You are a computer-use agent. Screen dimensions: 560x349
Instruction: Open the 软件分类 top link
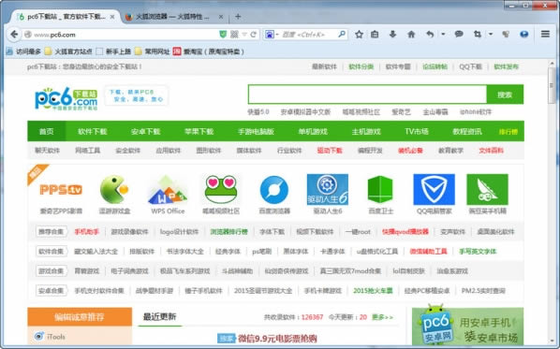tap(361, 66)
